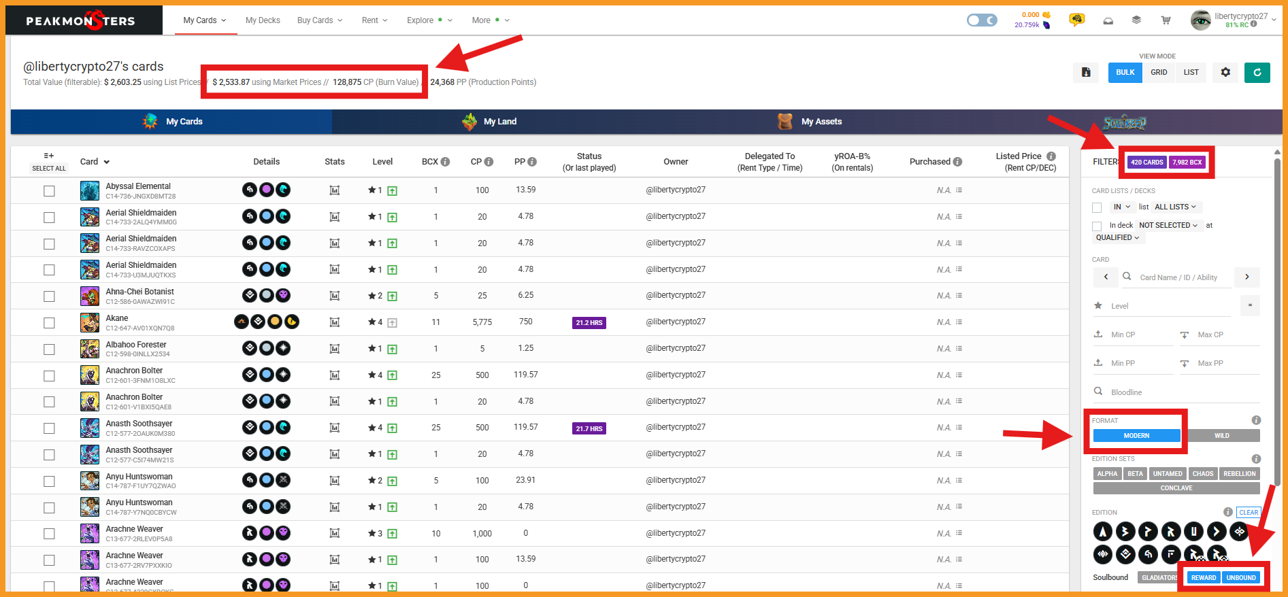Level up Ahna-Chei Botanist with green arrow
The height and width of the screenshot is (597, 1288).
[x=393, y=296]
